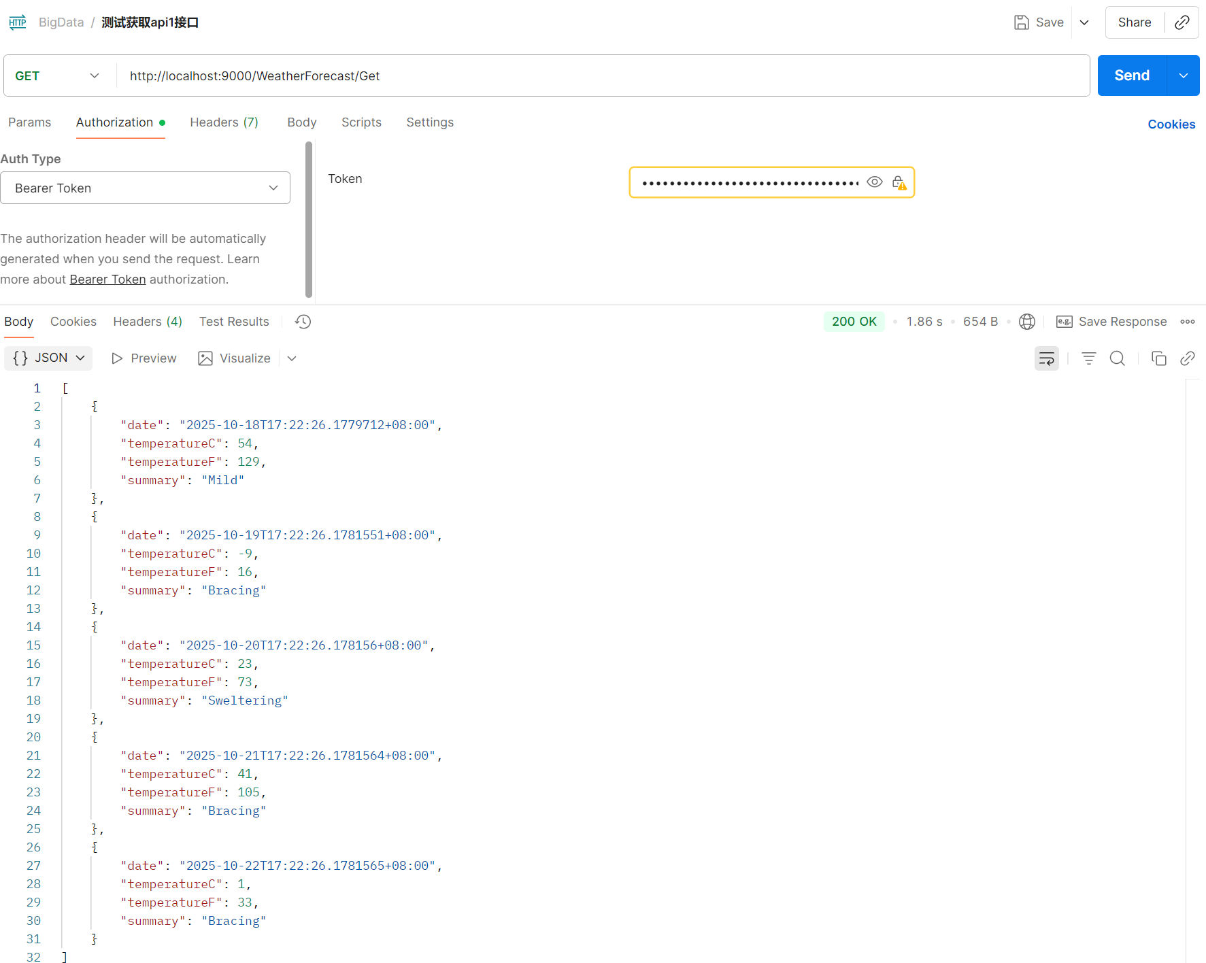Open the JSON format dropdown

pos(48,358)
